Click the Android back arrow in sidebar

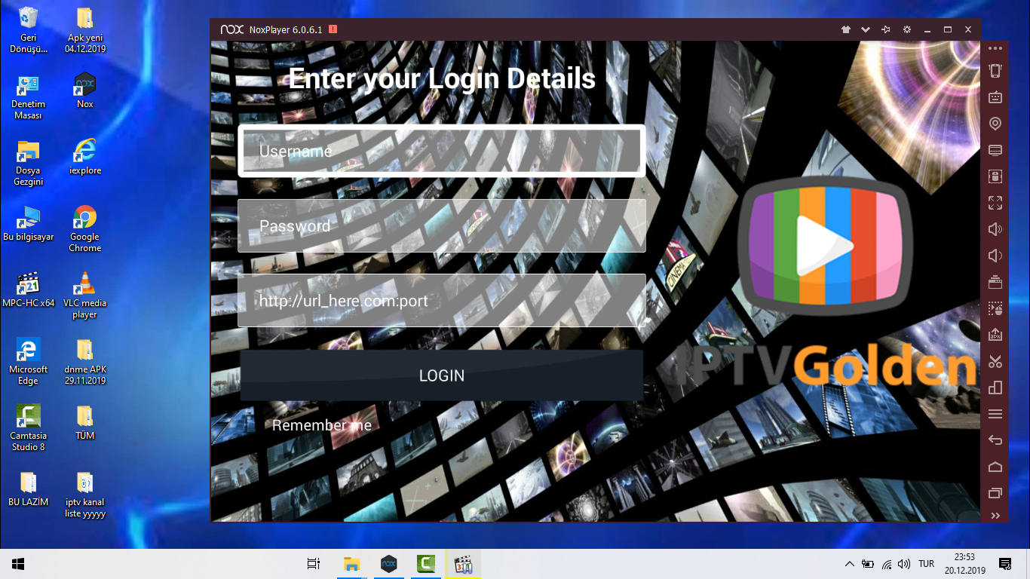click(x=995, y=440)
